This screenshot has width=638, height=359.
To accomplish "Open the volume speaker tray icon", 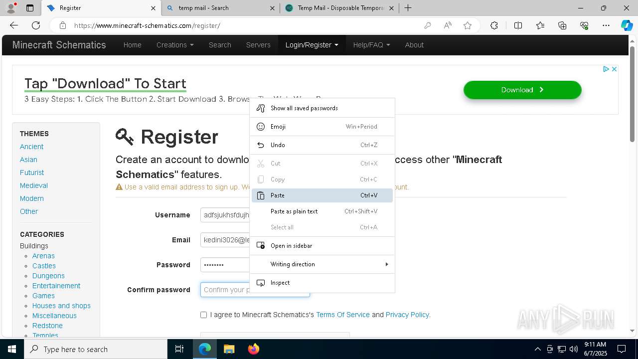I will 574,349.
